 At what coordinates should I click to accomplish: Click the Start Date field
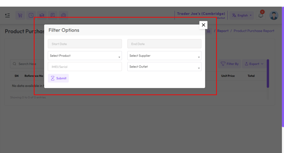click(x=85, y=44)
